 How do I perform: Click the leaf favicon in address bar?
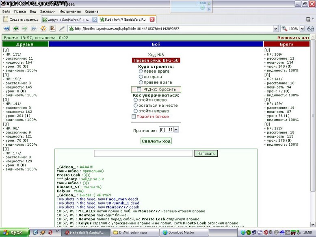[x=71, y=28]
